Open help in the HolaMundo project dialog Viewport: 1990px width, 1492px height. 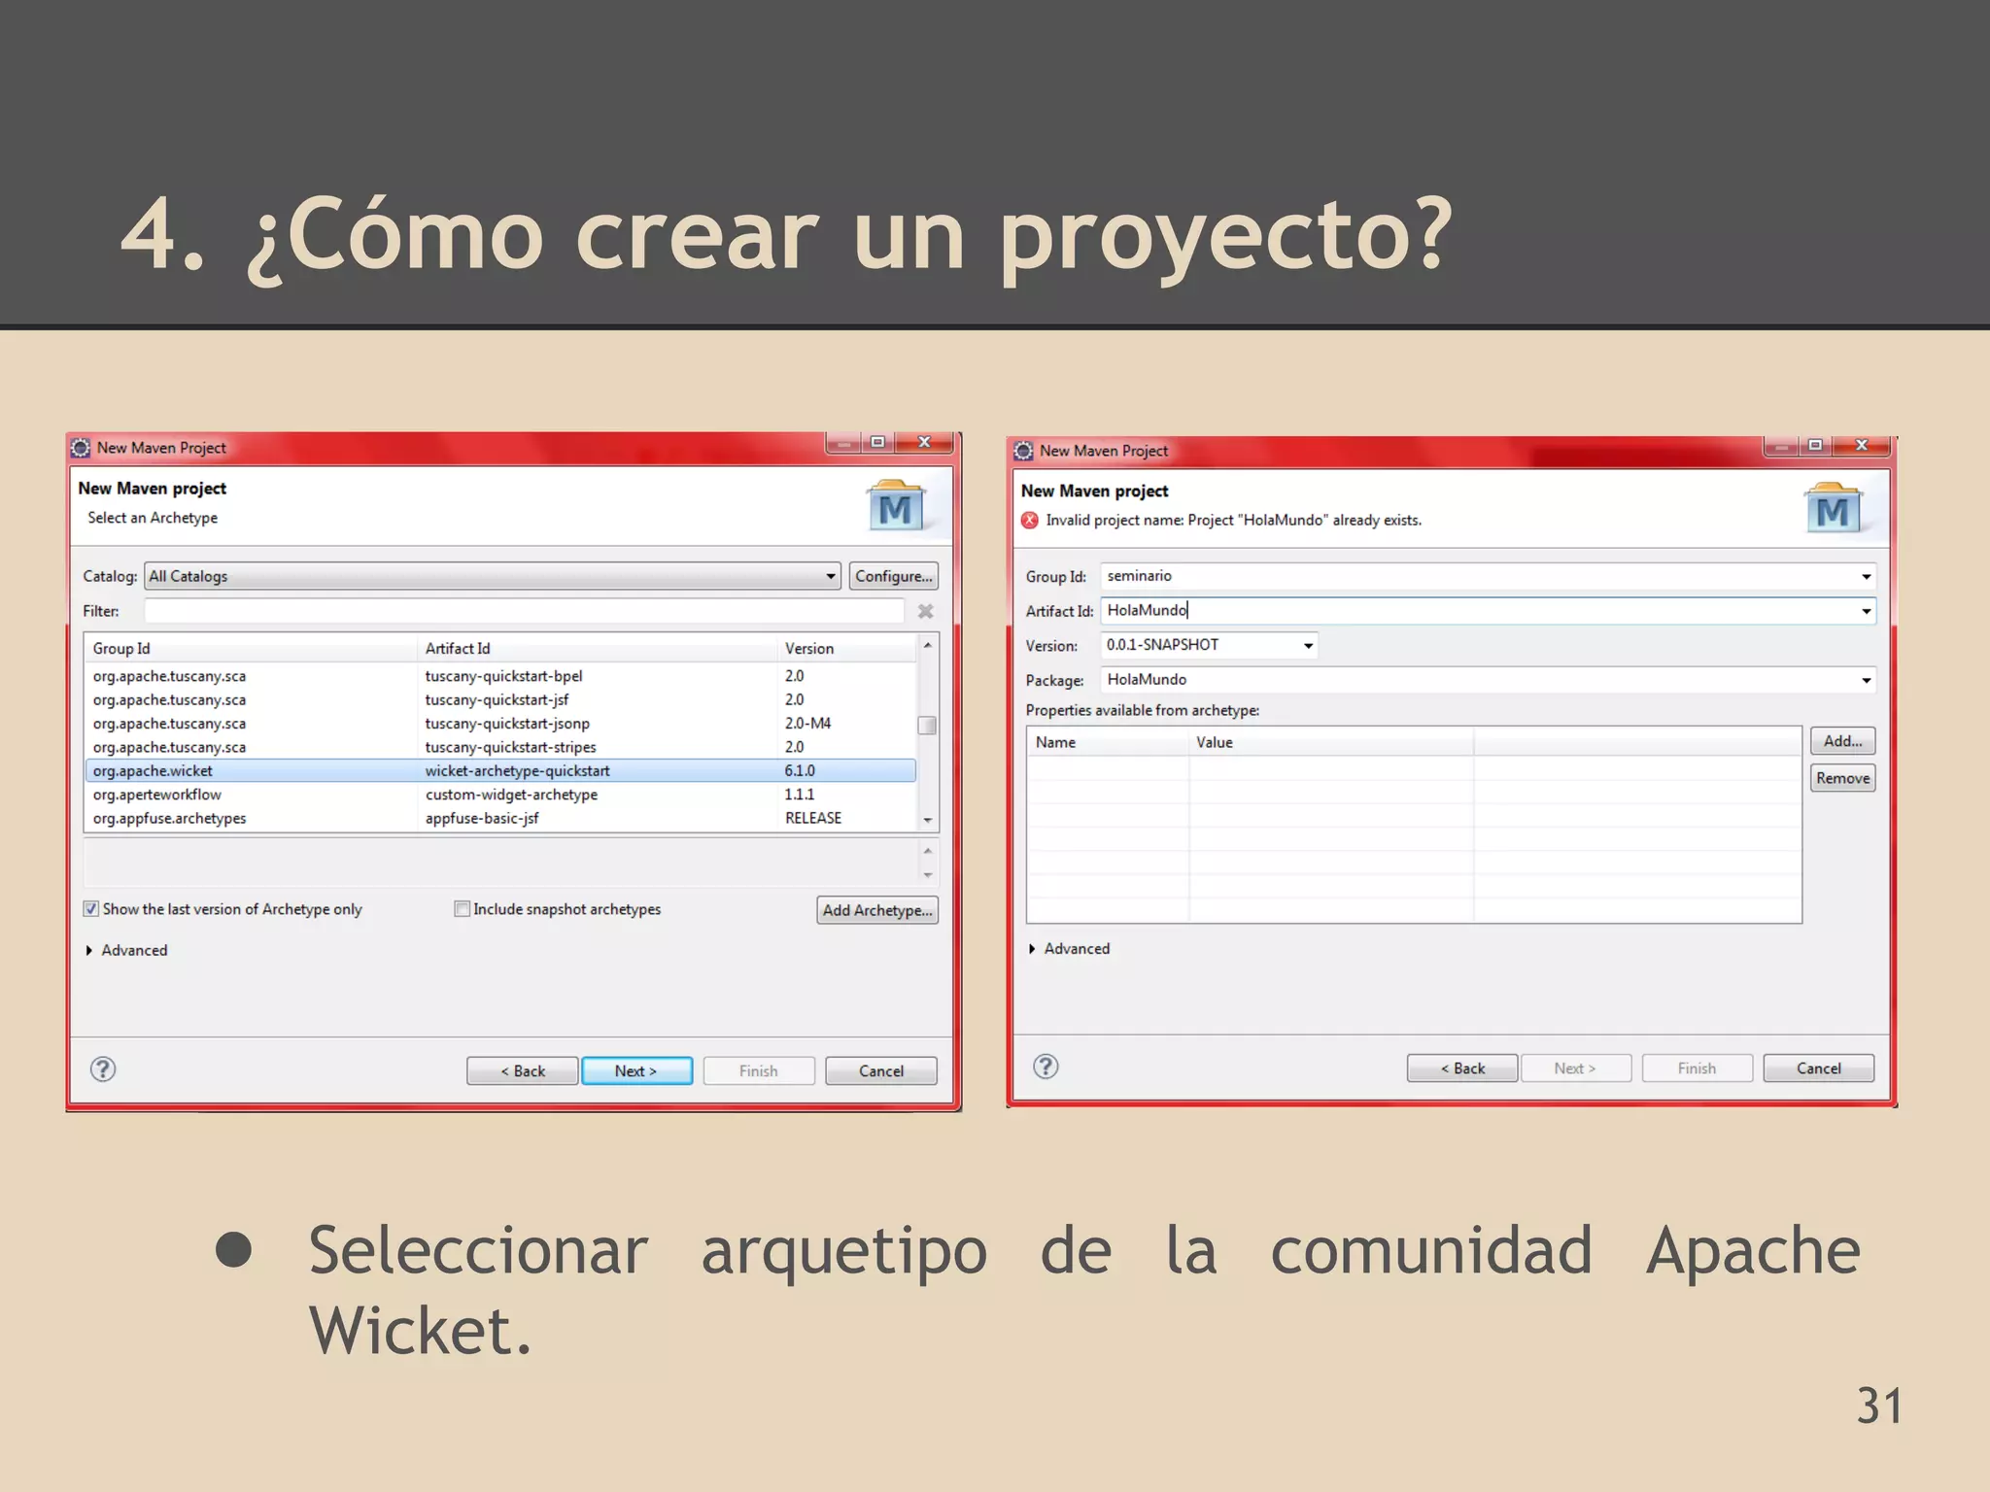point(1046,1067)
